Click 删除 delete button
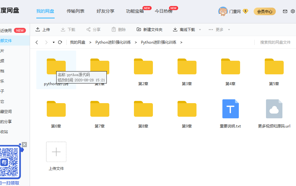The height and width of the screenshot is (186, 296). tap(118, 29)
